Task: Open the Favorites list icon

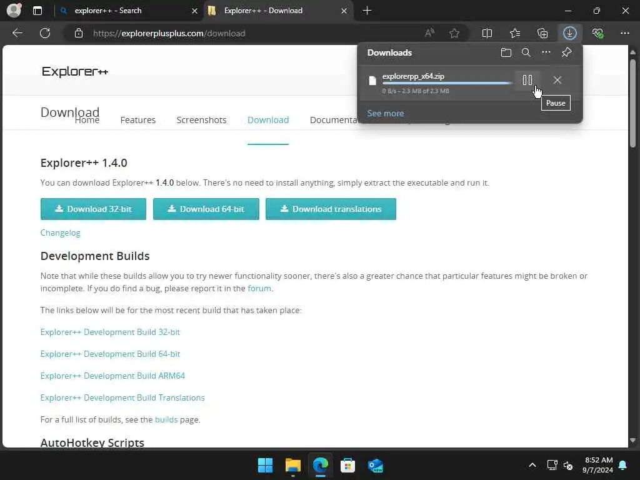Action: (x=515, y=33)
